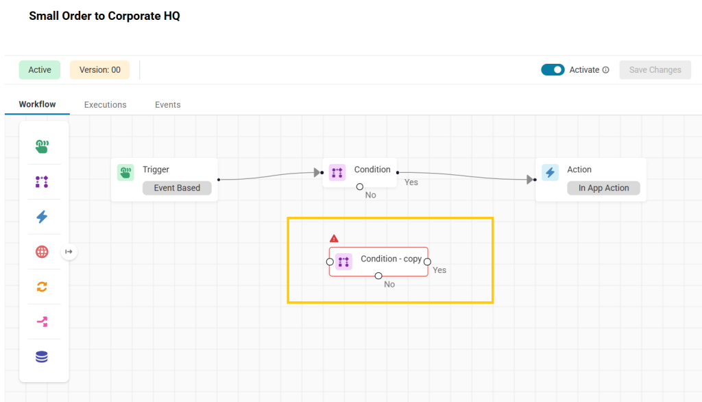Image resolution: width=702 pixels, height=402 pixels.
Task: Select the Action node title
Action: (579, 169)
